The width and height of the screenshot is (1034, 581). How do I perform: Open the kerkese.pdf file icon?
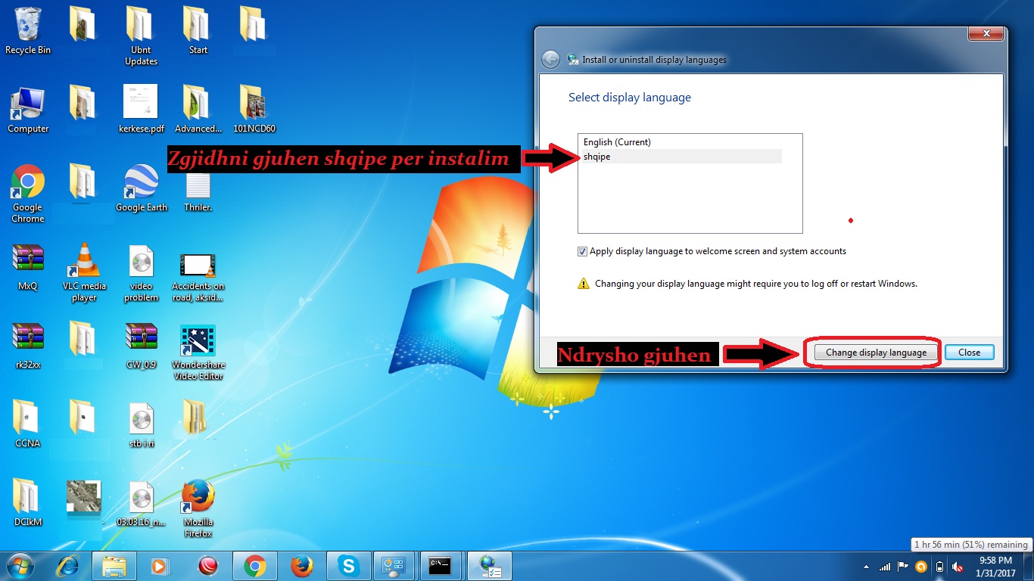pyautogui.click(x=141, y=110)
